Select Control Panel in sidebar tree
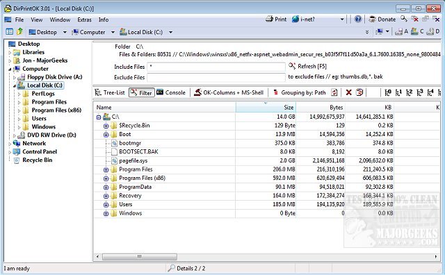Image resolution: width=445 pixels, height=275 pixels. tap(40, 151)
